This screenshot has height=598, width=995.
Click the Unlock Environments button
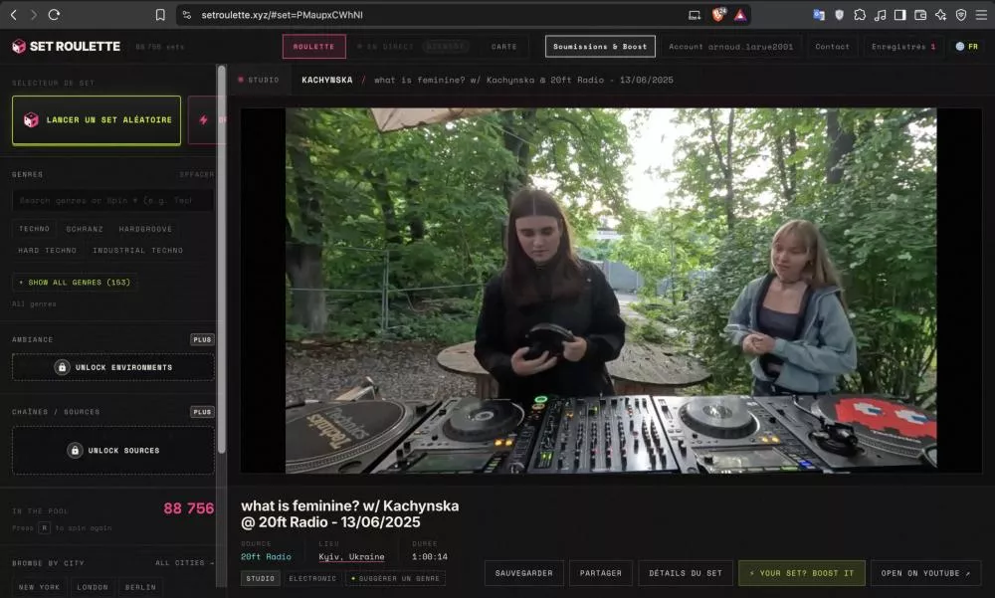(113, 367)
